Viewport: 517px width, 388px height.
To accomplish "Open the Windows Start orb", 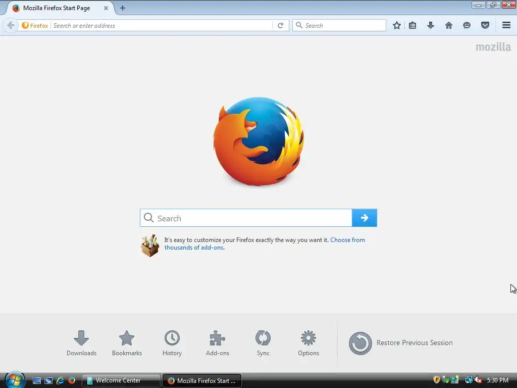I will point(15,380).
